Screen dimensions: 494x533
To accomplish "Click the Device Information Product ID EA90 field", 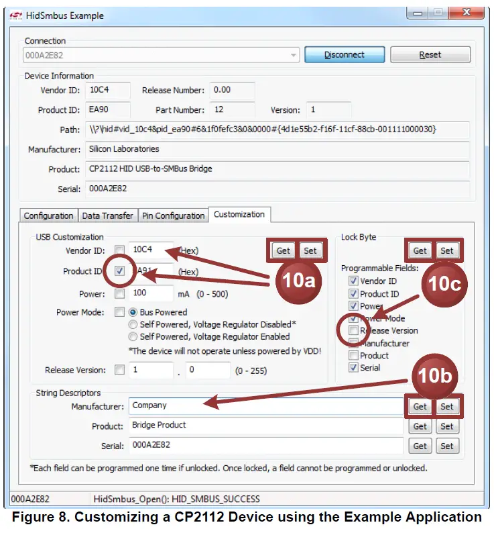I will pyautogui.click(x=108, y=110).
